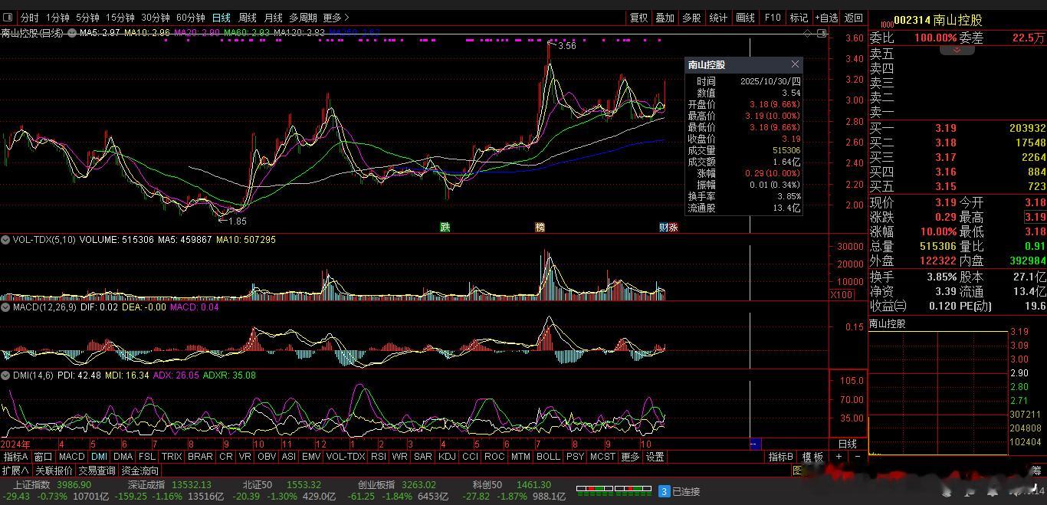
Task: Zoom in chart with the + button
Action: (839, 457)
